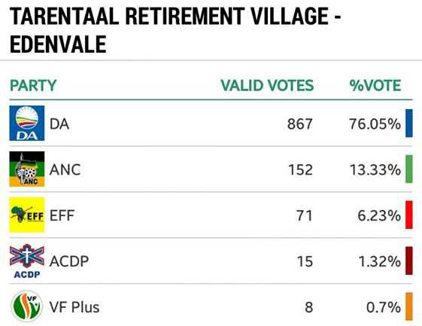Click the VALID VOTES column header

pyautogui.click(x=267, y=86)
